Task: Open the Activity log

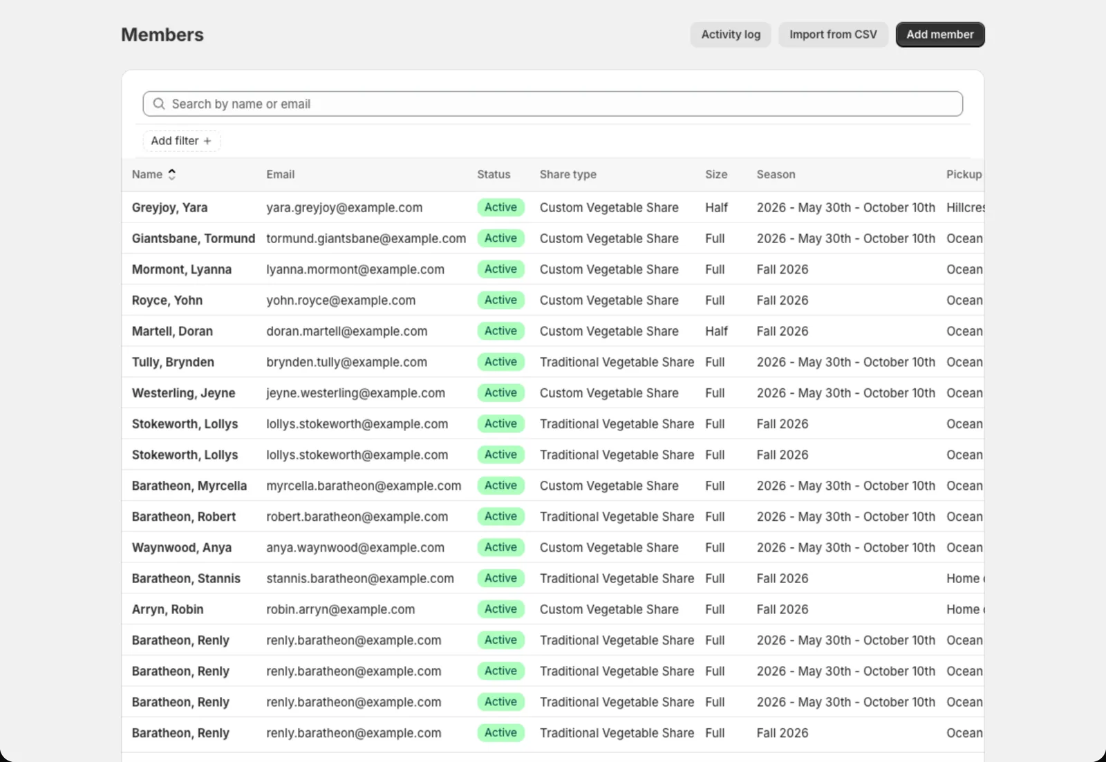Action: pyautogui.click(x=731, y=35)
